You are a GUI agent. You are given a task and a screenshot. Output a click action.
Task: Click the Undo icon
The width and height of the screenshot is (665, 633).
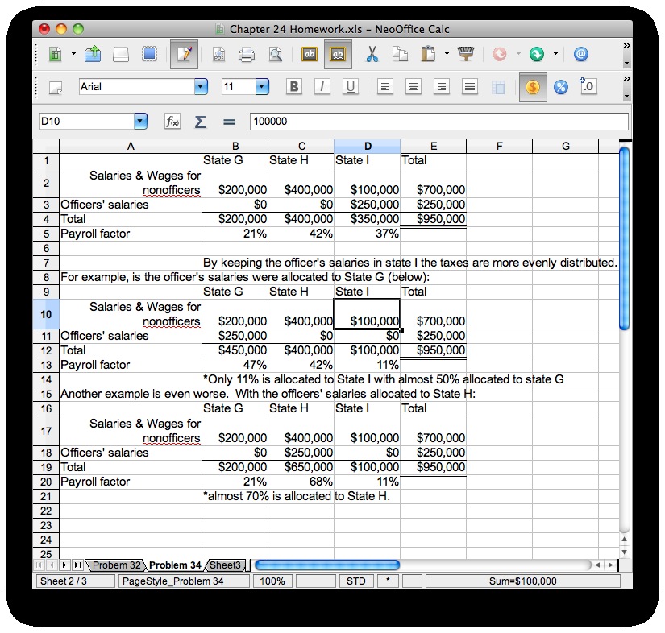tap(500, 54)
